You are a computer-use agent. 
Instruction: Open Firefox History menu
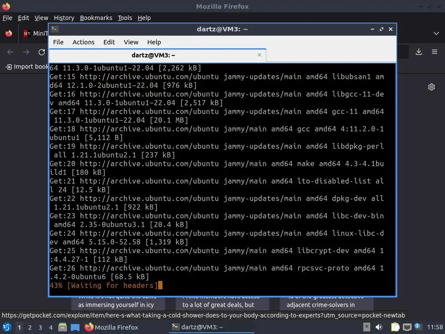[x=64, y=18]
